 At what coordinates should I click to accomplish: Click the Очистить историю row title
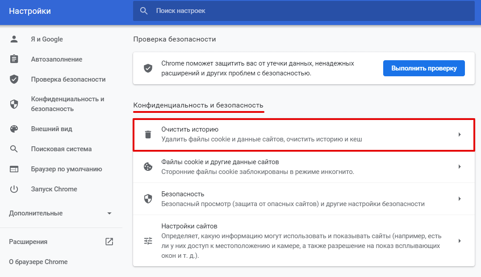click(x=190, y=129)
